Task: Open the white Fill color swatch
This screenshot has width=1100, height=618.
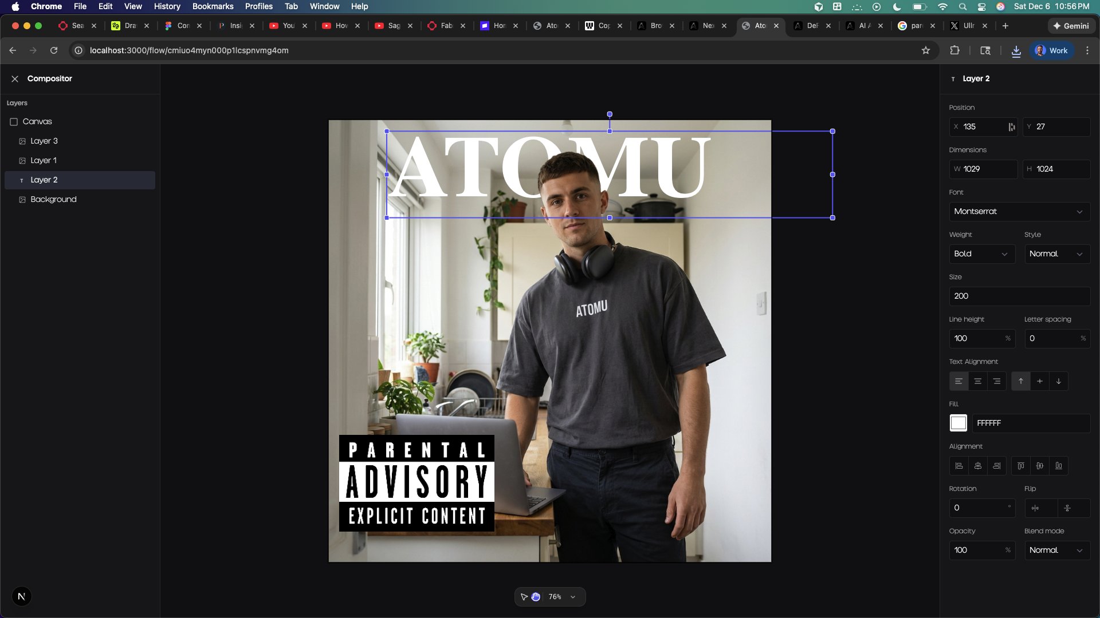Action: coord(958,423)
